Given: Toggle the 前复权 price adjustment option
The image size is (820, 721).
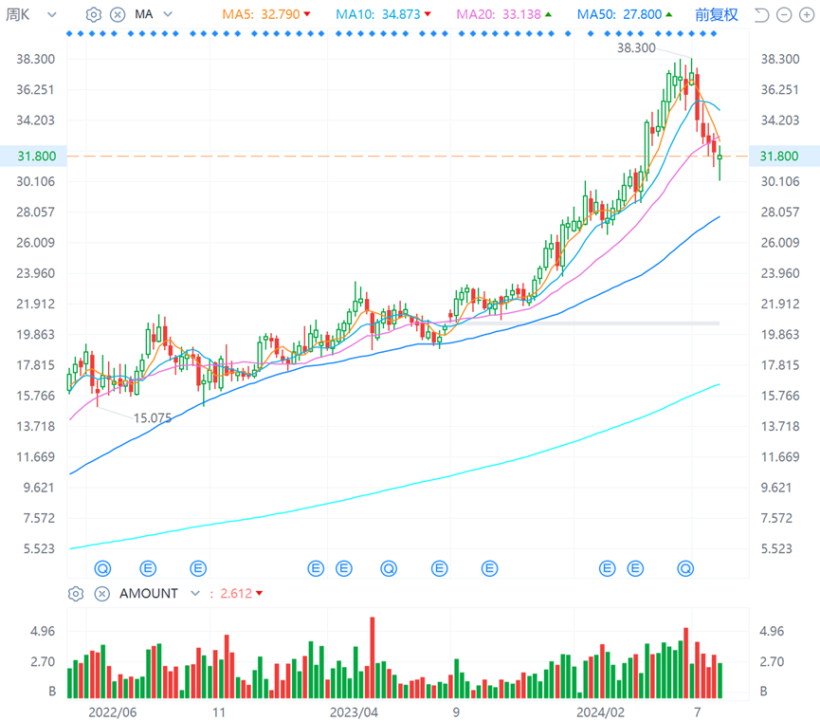Looking at the screenshot, I should point(716,14).
